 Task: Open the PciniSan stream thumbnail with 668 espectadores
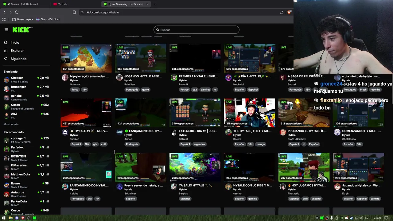click(x=141, y=58)
